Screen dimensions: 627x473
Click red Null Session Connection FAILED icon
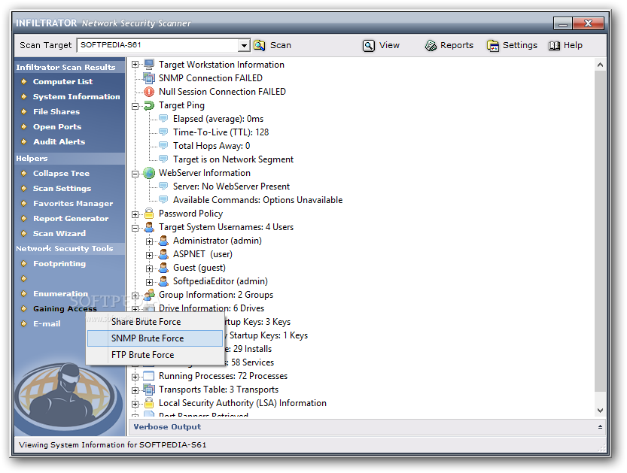149,92
